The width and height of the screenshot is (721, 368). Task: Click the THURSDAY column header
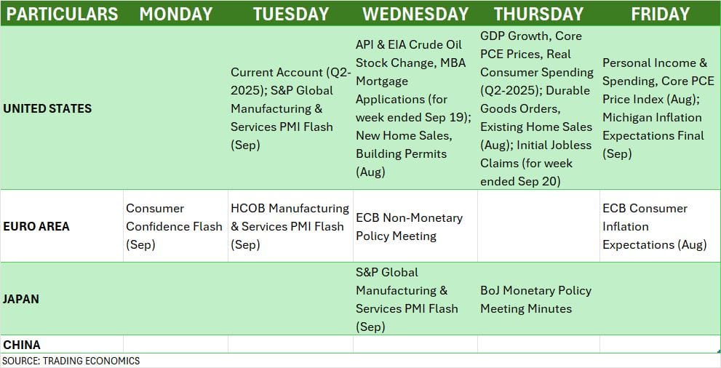click(x=538, y=14)
